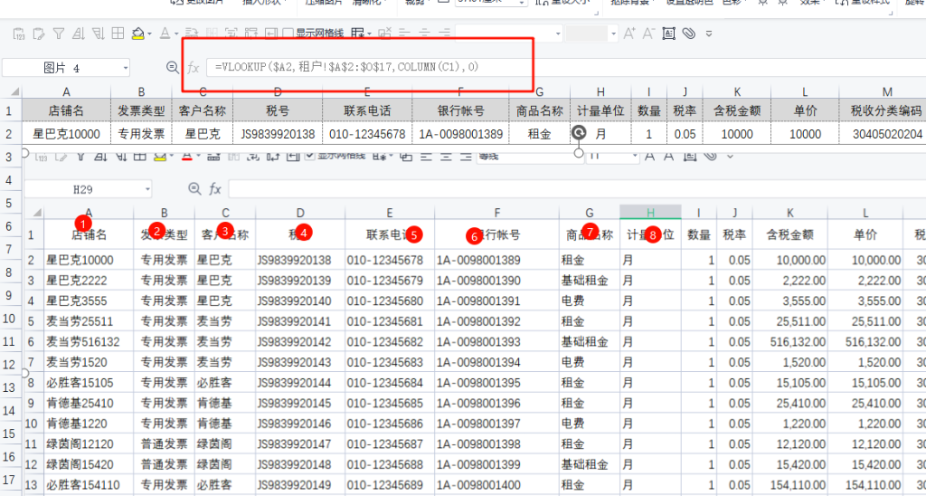Image resolution: width=926 pixels, height=496 pixels.
Task: Select column G header in outer sheet
Action: pyautogui.click(x=539, y=91)
